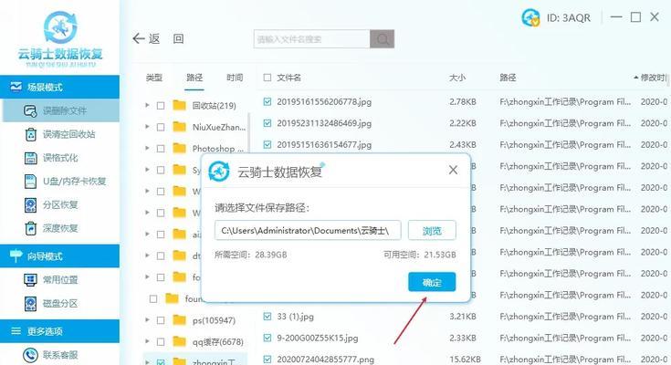
Task: Click the 误删除文件 recovery icon
Action: [30, 110]
